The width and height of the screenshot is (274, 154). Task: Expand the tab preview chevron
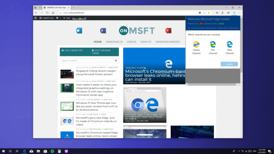tap(78, 8)
